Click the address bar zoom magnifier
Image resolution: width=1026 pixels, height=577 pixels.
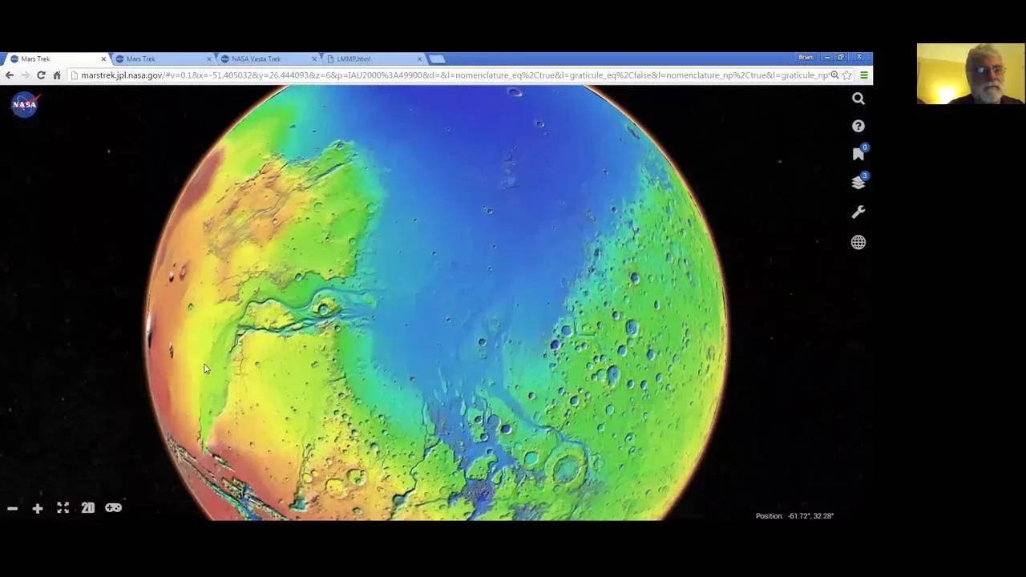[834, 75]
